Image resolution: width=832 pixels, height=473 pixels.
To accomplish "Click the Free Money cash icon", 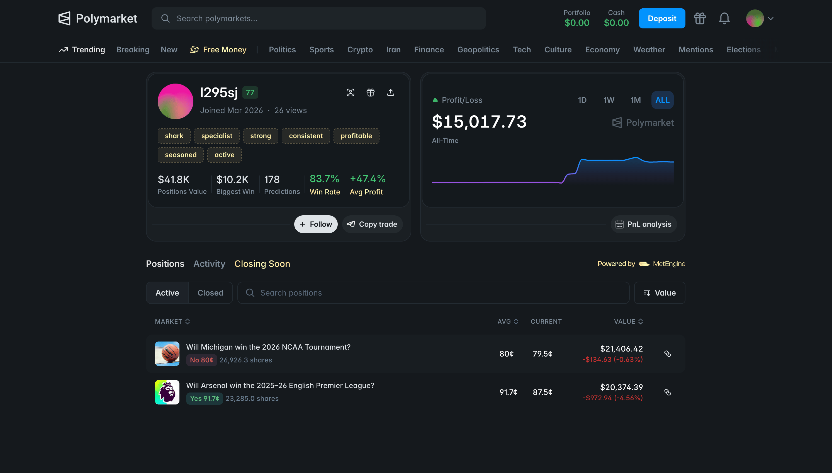I will pyautogui.click(x=194, y=50).
